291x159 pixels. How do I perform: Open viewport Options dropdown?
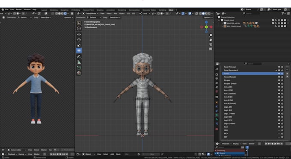(x=208, y=18)
